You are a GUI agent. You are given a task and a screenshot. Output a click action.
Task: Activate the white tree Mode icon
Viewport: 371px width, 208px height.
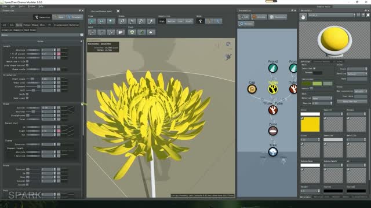pos(200,21)
